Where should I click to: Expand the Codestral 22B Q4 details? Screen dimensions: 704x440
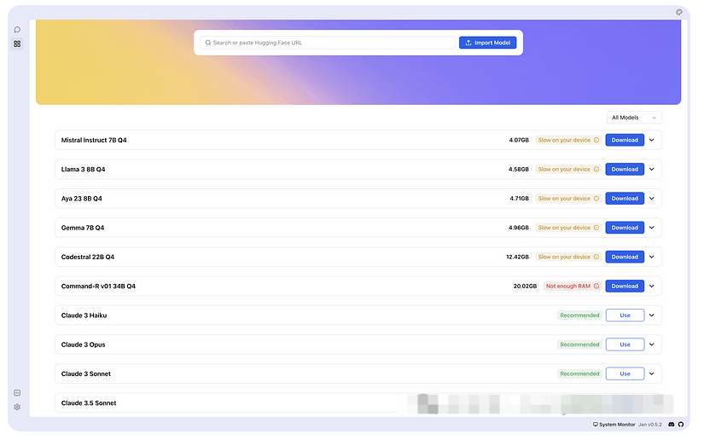(x=652, y=257)
